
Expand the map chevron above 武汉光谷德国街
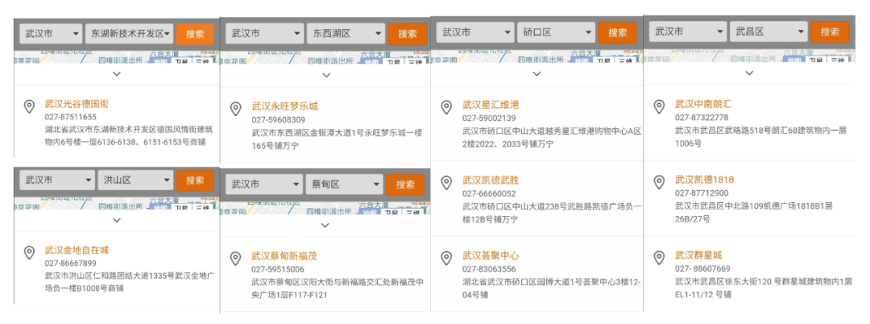point(116,74)
